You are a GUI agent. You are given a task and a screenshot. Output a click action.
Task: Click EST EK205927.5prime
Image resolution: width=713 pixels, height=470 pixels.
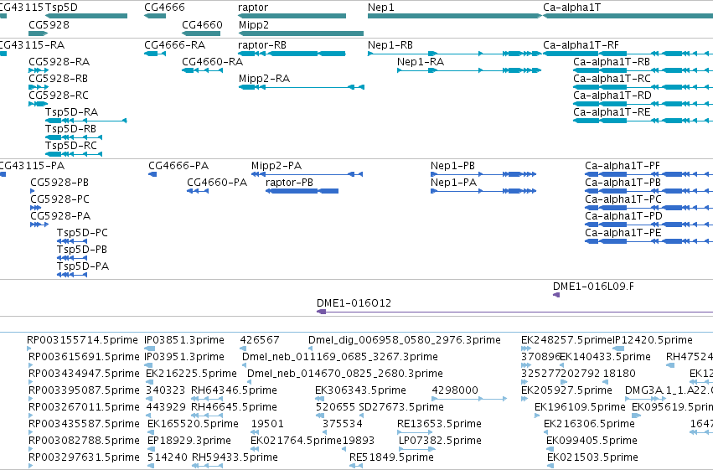566,391
